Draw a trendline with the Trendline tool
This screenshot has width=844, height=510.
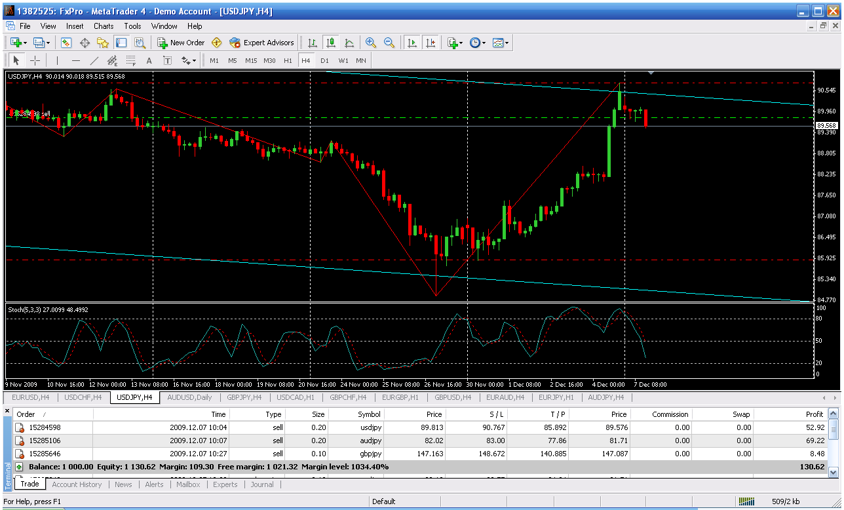[x=94, y=60]
